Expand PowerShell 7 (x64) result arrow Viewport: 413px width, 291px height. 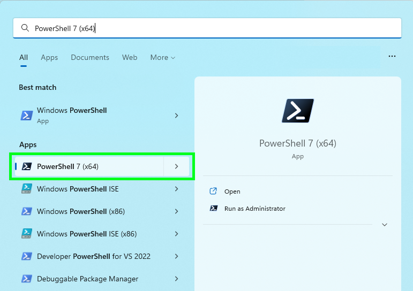[176, 166]
